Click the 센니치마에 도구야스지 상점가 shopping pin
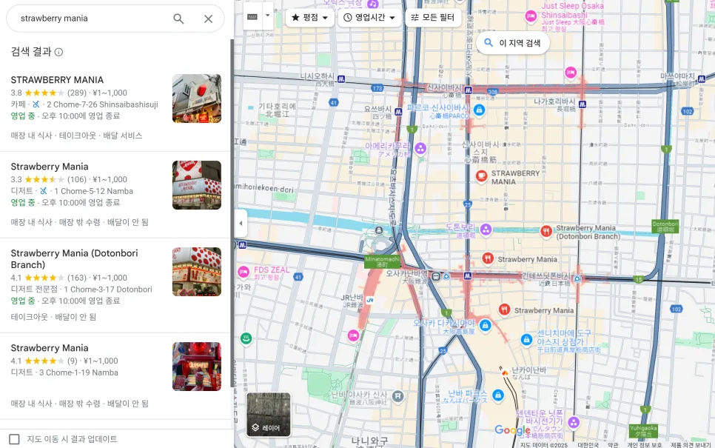Screen dimensions: 715x448 [526, 340]
